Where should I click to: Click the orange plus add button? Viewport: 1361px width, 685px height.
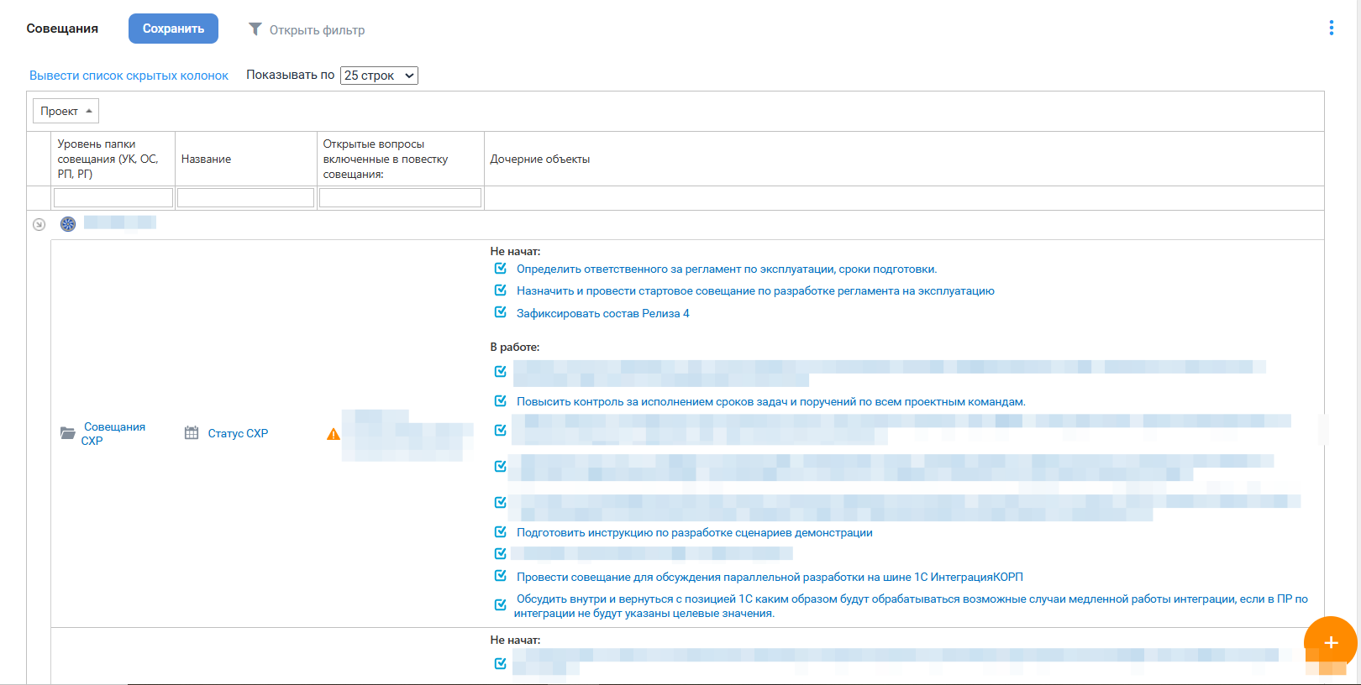(x=1330, y=643)
